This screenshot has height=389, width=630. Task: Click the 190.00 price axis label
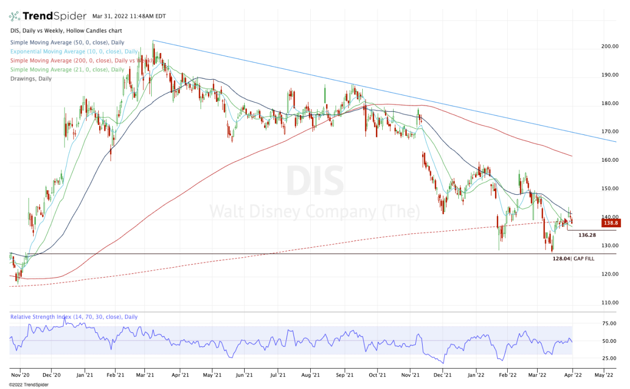tap(611, 75)
